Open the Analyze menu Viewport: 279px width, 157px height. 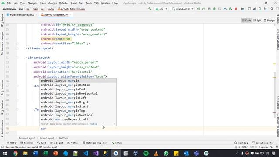pos(52,3)
